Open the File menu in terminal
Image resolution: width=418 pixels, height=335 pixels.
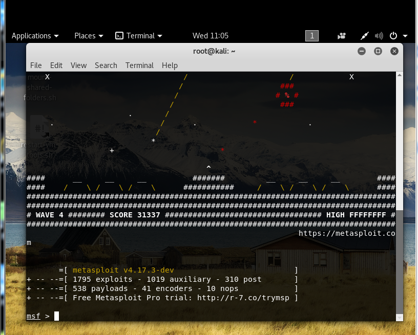(x=36, y=65)
